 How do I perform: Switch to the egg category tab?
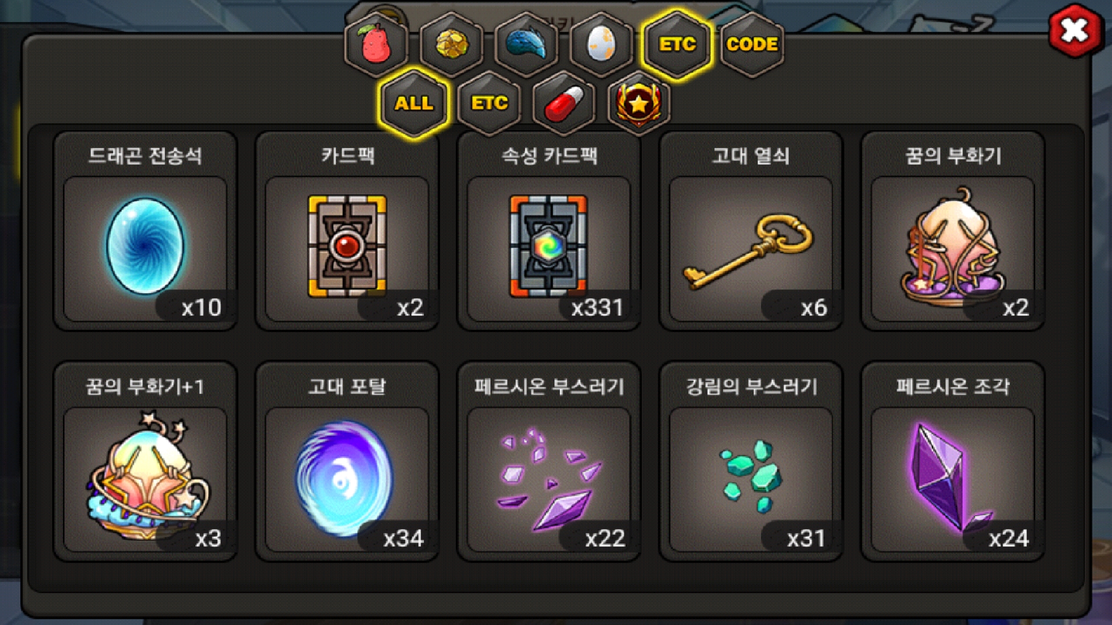point(601,45)
